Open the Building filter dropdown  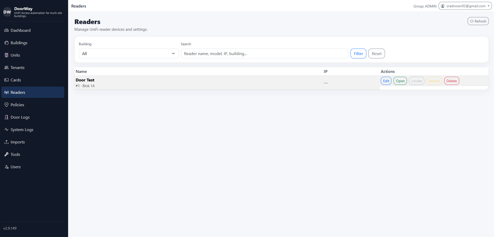pos(128,54)
